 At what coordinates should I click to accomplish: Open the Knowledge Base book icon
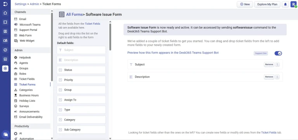coord(5,40)
